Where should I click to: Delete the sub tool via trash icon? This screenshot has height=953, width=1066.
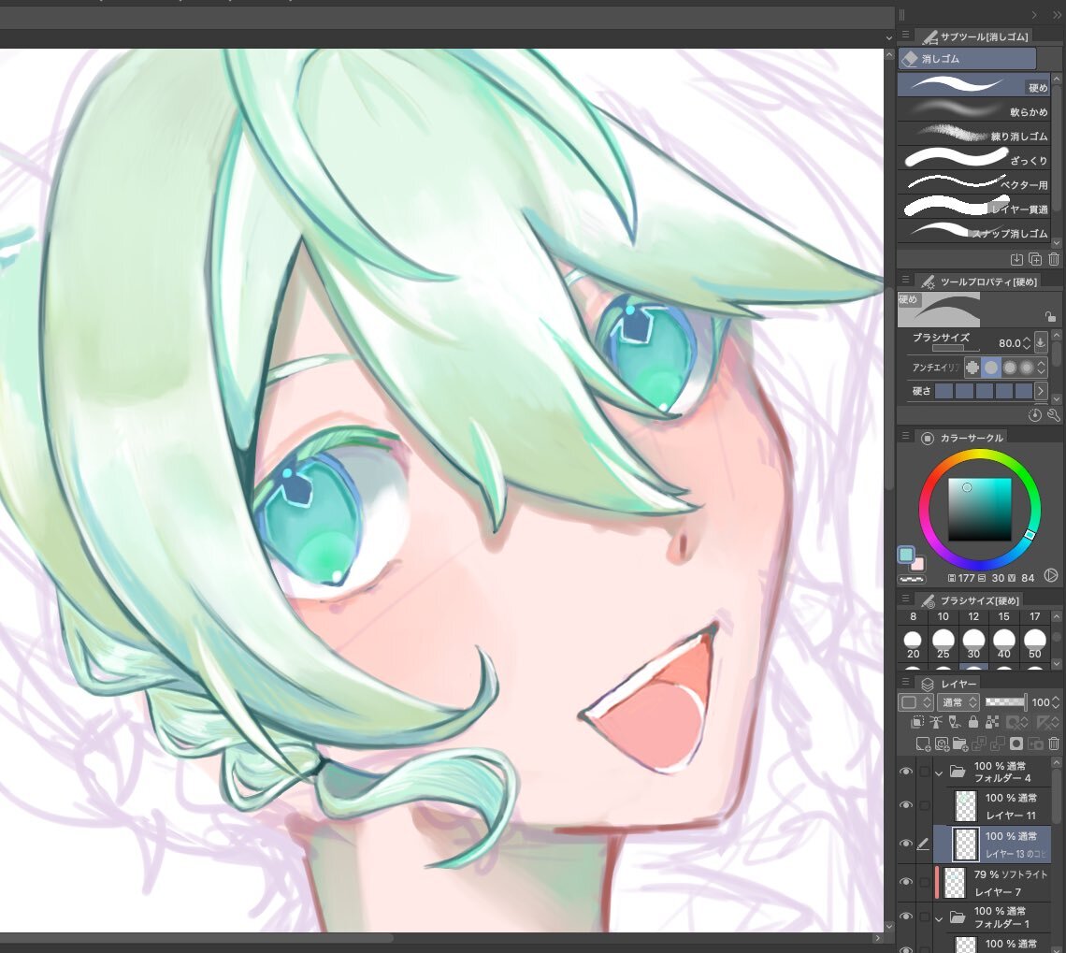click(1054, 259)
